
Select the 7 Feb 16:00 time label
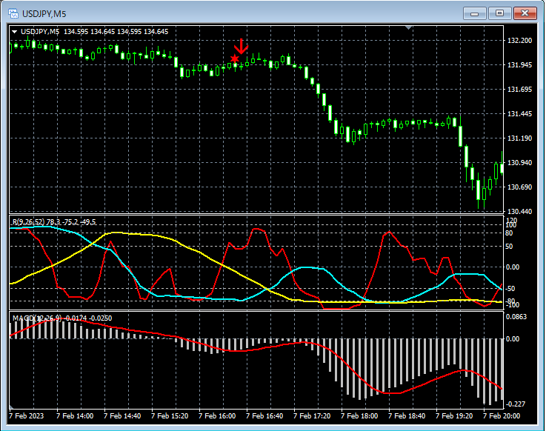217,416
